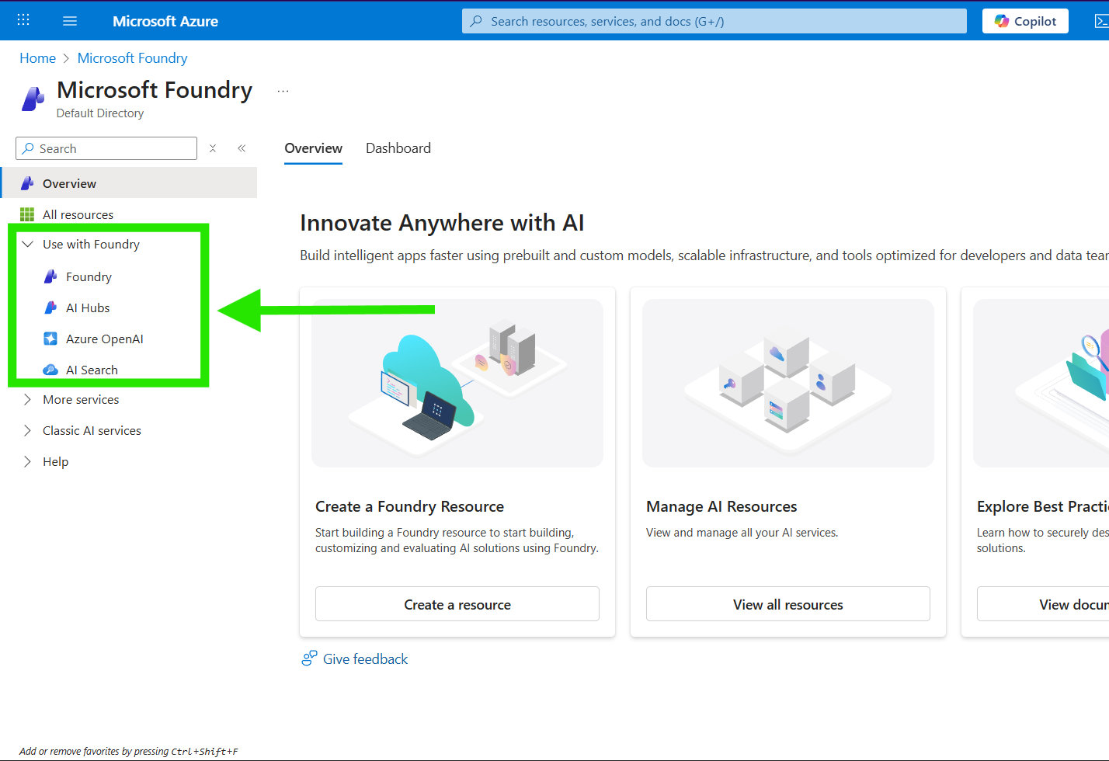Click Create a resource button
Viewport: 1109px width, 761px height.
[457, 604]
